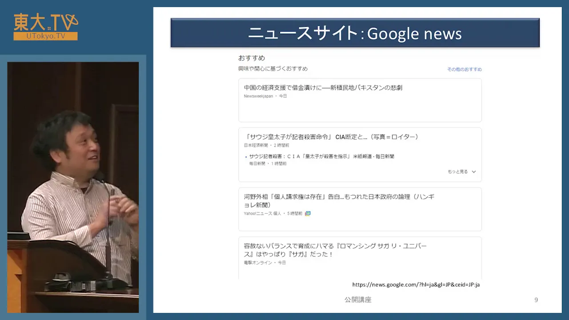Click the 日本経済新聞 source label
The image size is (569, 320).
point(256,145)
